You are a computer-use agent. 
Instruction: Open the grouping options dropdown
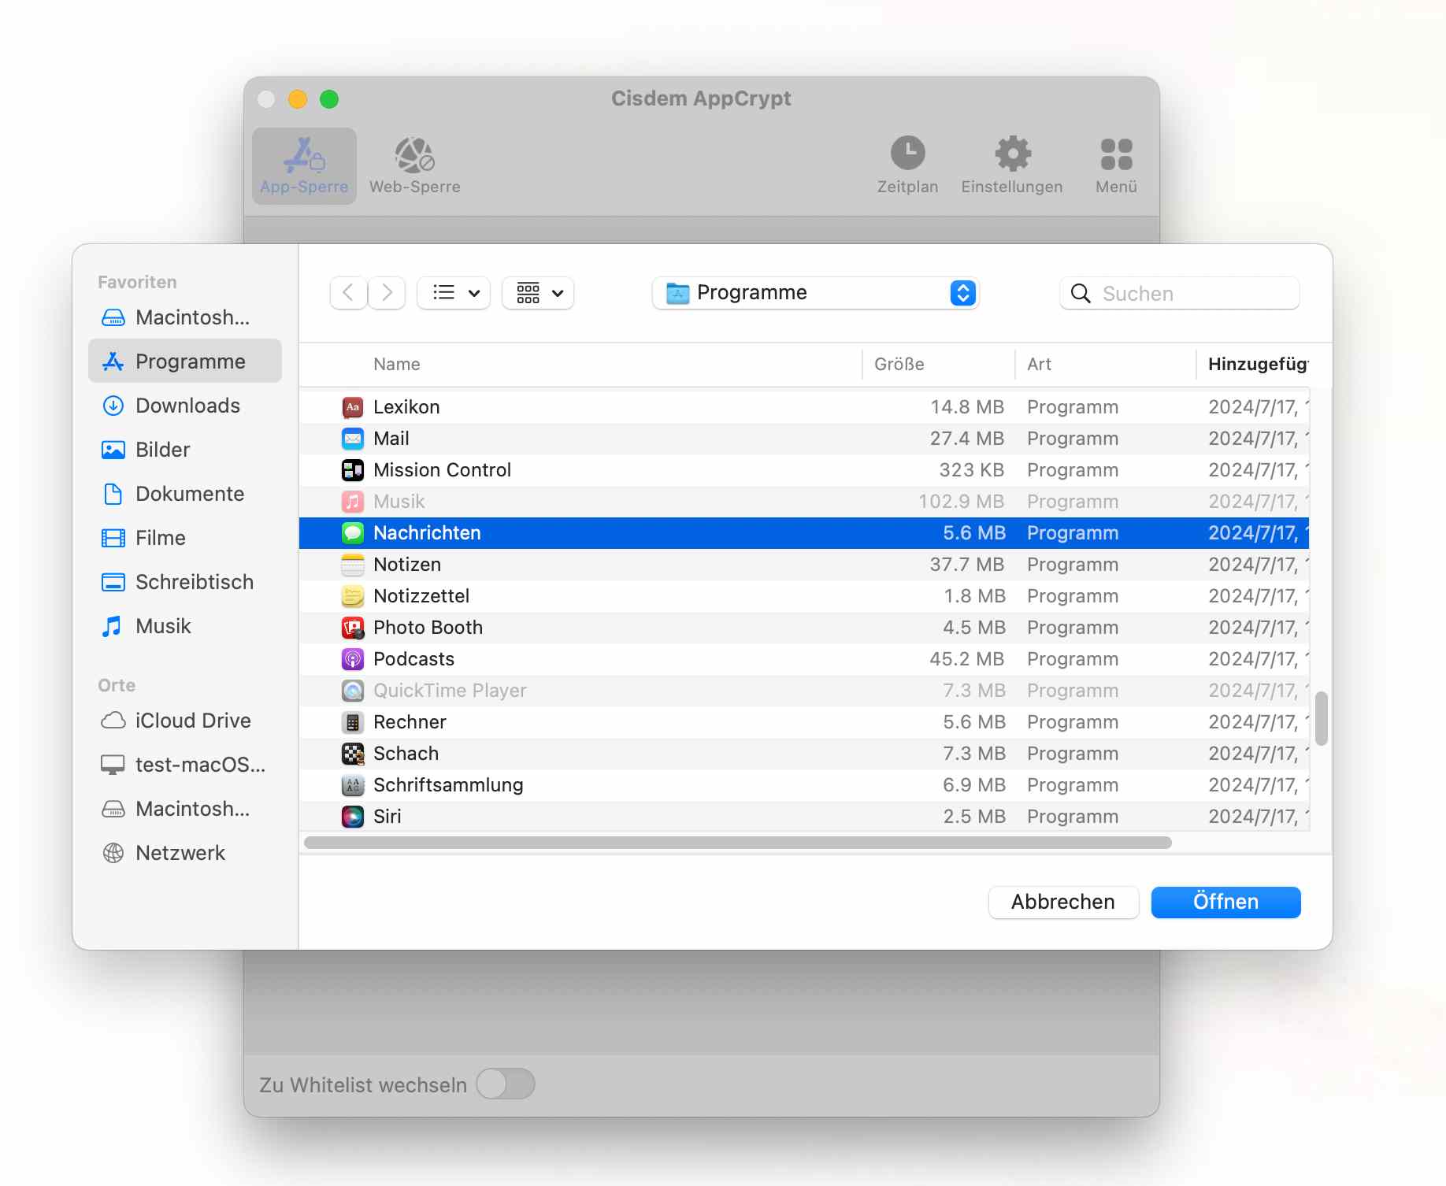537,292
